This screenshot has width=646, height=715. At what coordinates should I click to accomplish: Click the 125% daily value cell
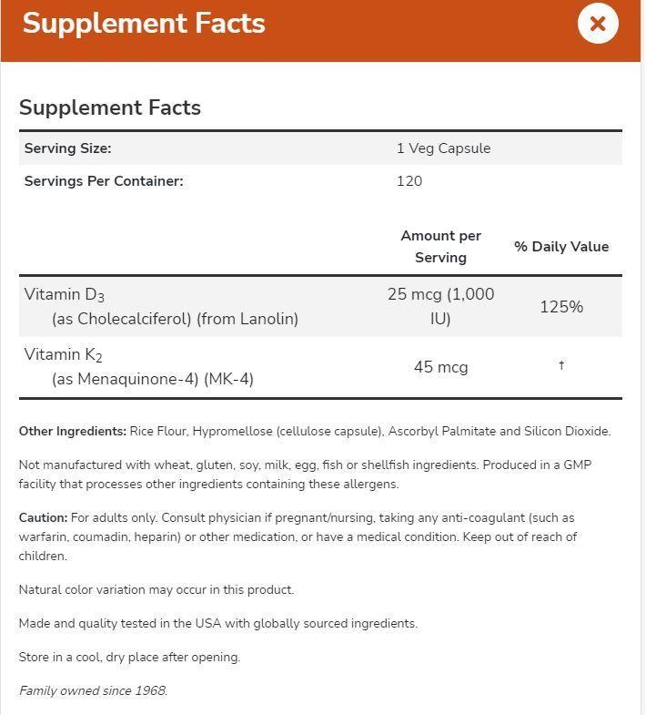561,307
